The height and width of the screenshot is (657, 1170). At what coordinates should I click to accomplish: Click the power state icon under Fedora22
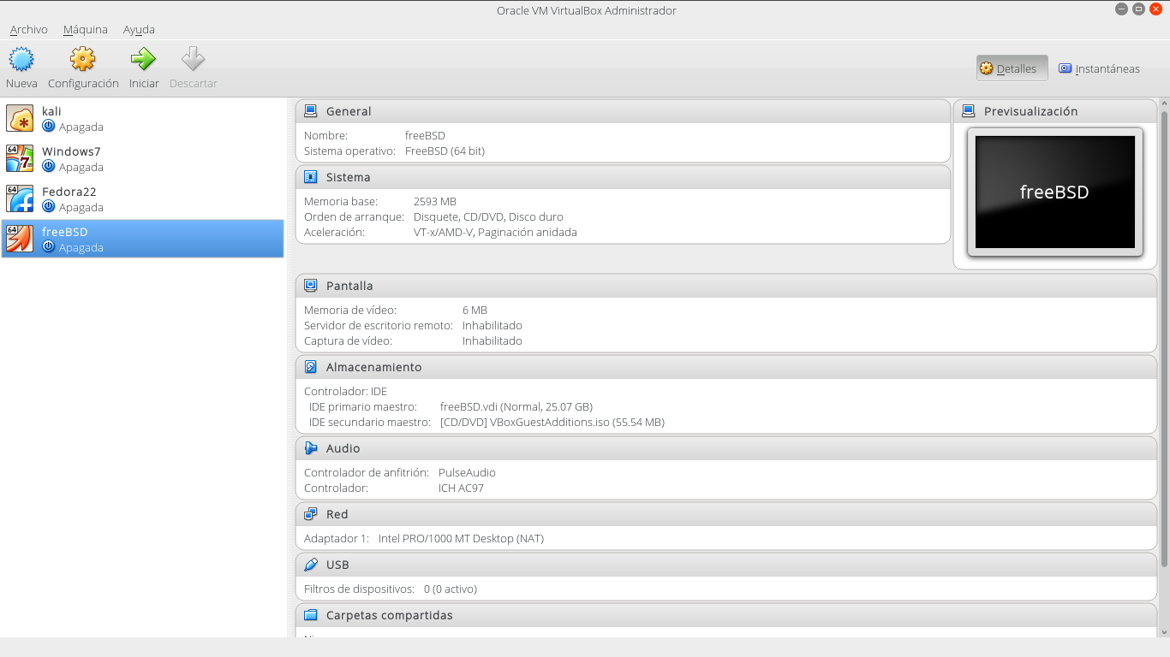[49, 207]
